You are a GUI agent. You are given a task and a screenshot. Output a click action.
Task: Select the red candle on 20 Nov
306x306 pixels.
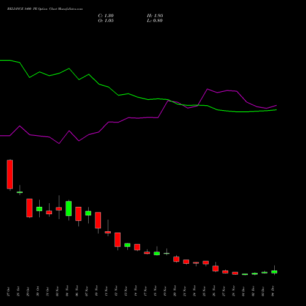click(x=176, y=259)
